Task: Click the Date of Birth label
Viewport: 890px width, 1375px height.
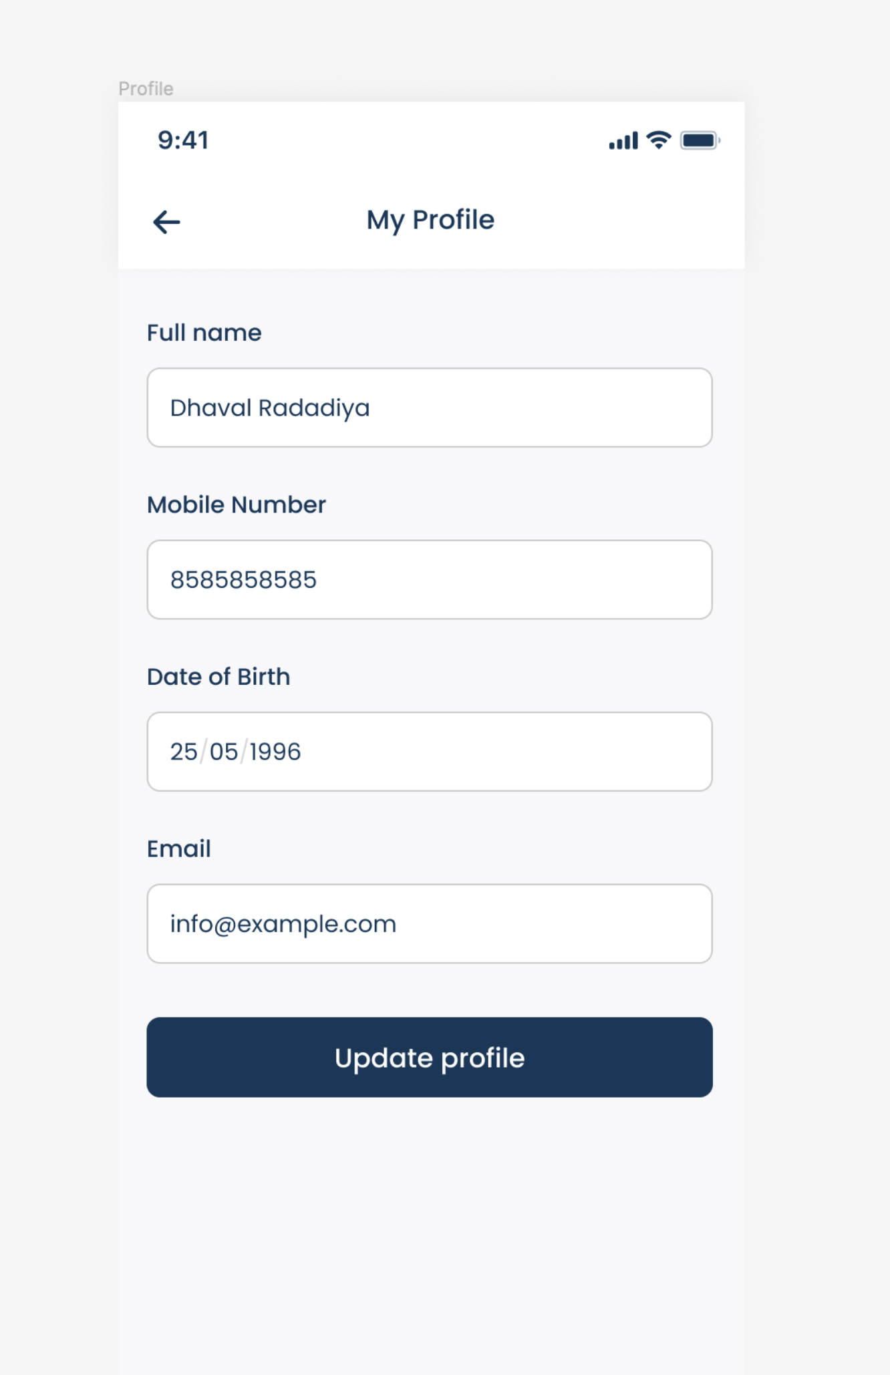Action: coord(218,677)
